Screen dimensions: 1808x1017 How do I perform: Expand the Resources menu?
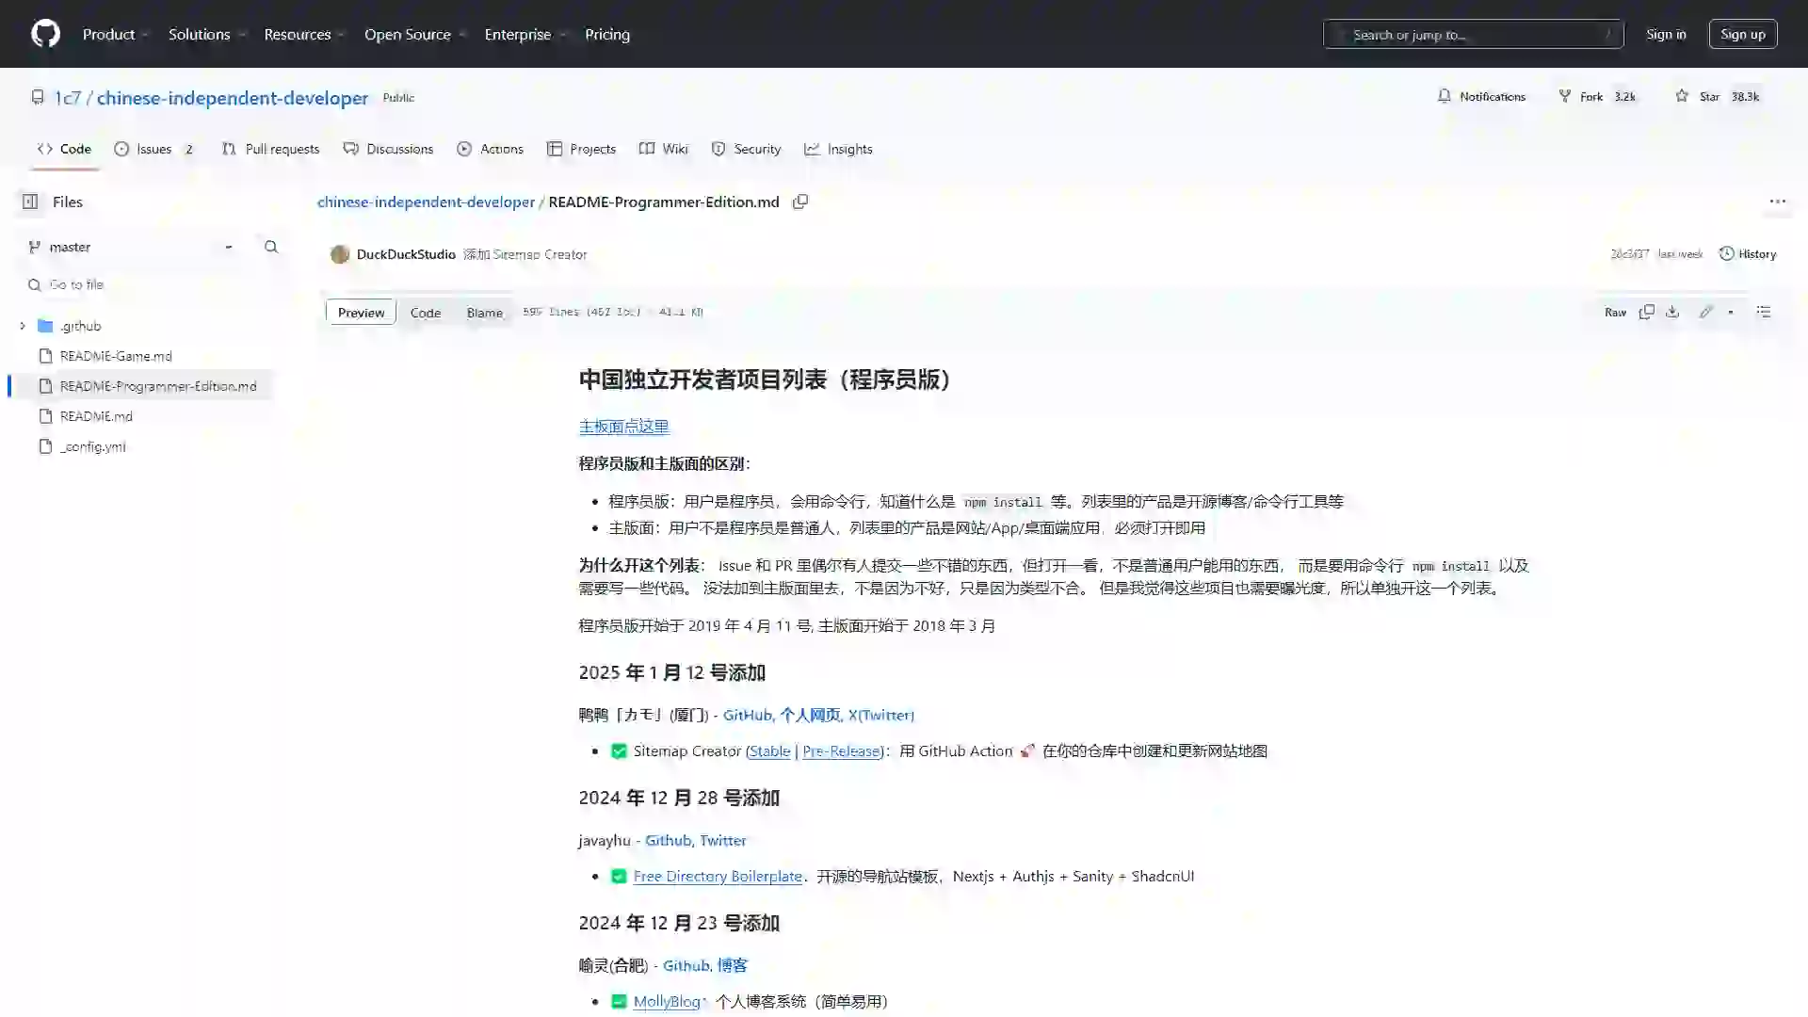pyautogui.click(x=305, y=34)
